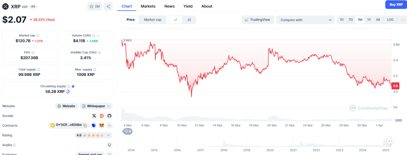Open XRP's GitHub social link

coord(110,116)
